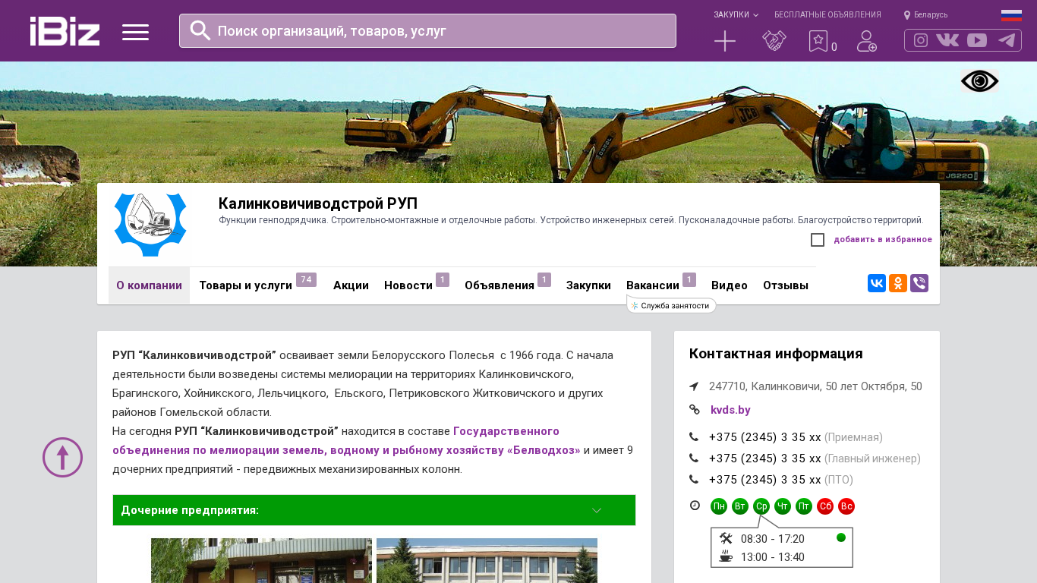This screenshot has width=1037, height=583.
Task: Open the handshake partnership icon
Action: [x=774, y=41]
